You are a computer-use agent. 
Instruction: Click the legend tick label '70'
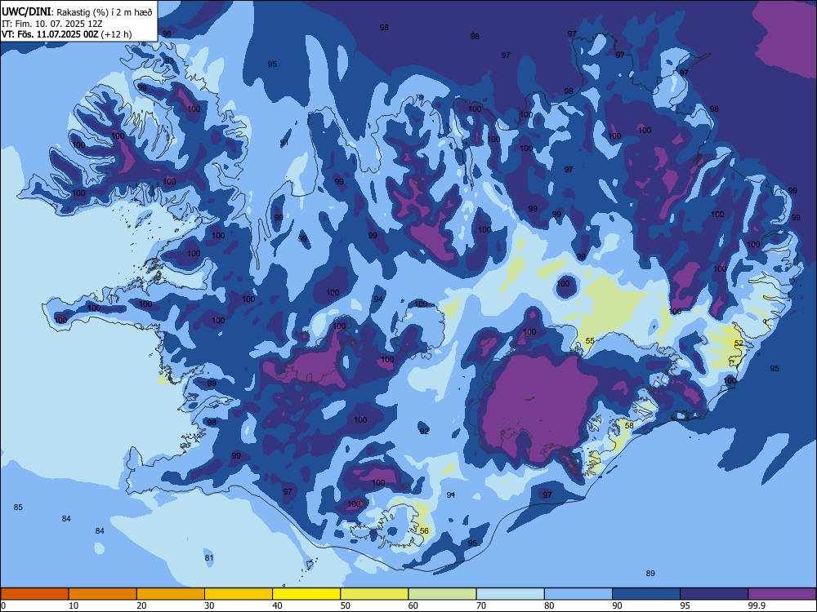481,605
